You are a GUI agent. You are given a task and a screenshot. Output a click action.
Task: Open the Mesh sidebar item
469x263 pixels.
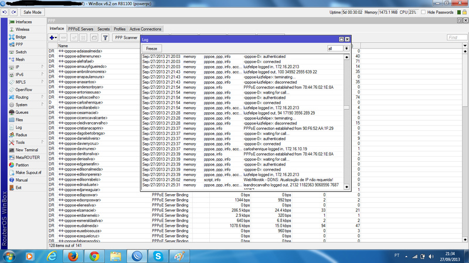[20, 60]
